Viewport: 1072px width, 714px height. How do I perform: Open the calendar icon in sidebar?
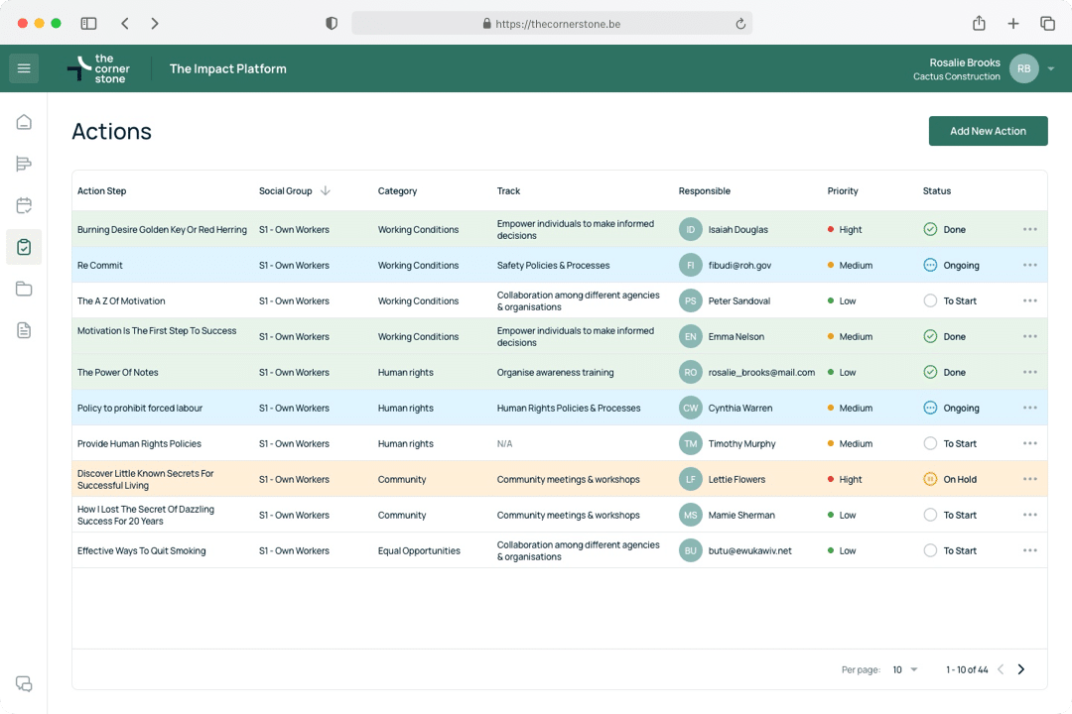pyautogui.click(x=24, y=205)
